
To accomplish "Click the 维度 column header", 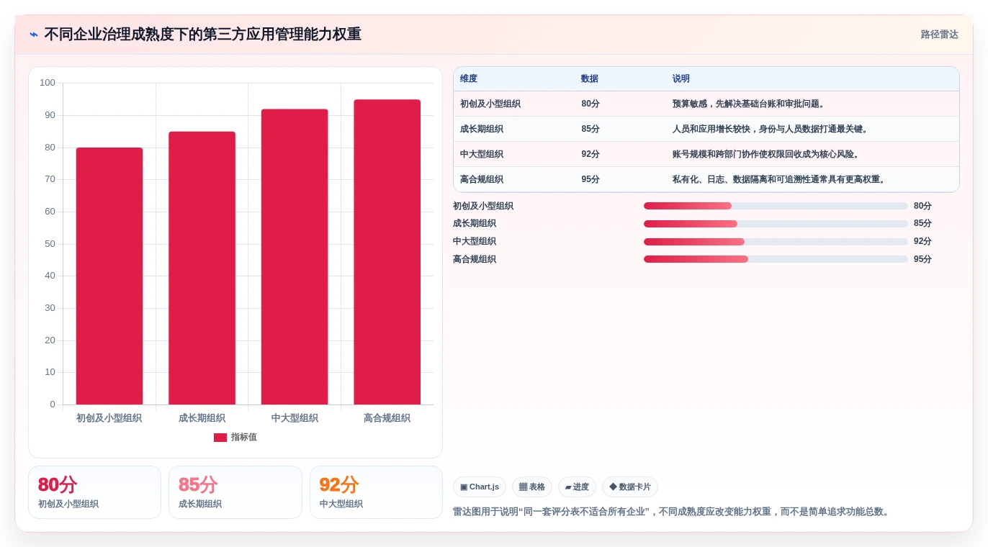I will coord(469,79).
